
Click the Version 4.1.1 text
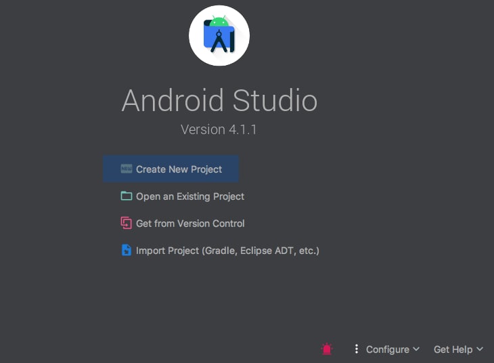pyautogui.click(x=219, y=129)
